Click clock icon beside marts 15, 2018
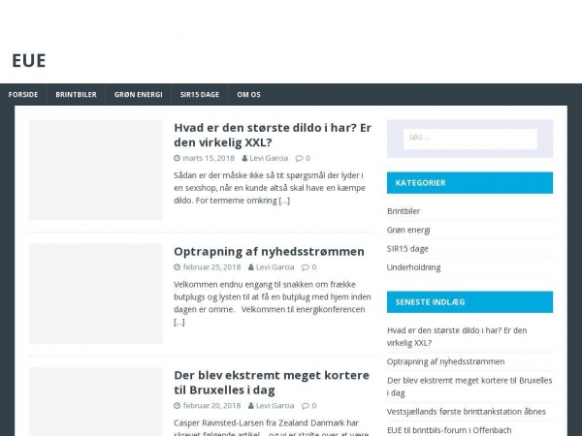The height and width of the screenshot is (436, 582). (x=178, y=158)
